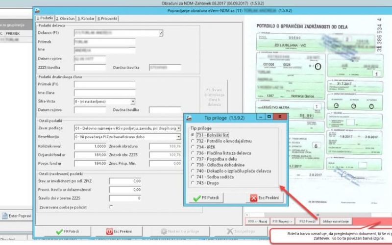This screenshot has width=392, height=245.
Task: Click Esc Prekini at bottom of main form
Action: (x=119, y=231)
